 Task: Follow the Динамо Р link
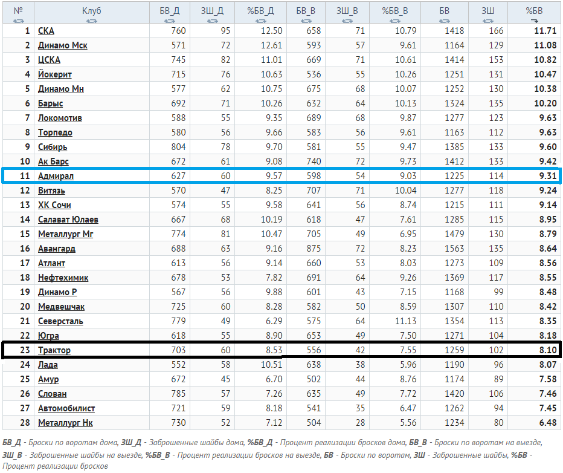(x=57, y=292)
